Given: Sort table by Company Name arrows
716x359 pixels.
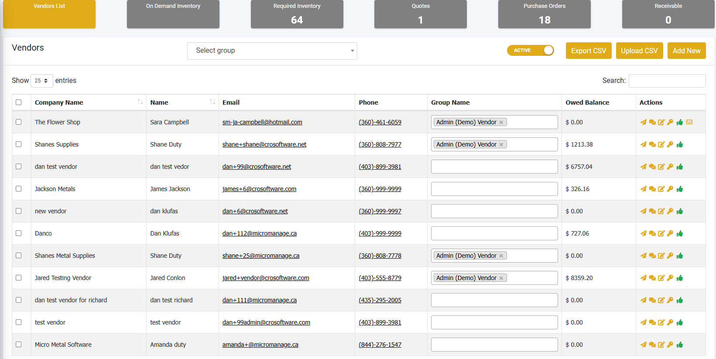Looking at the screenshot, I should tap(140, 102).
